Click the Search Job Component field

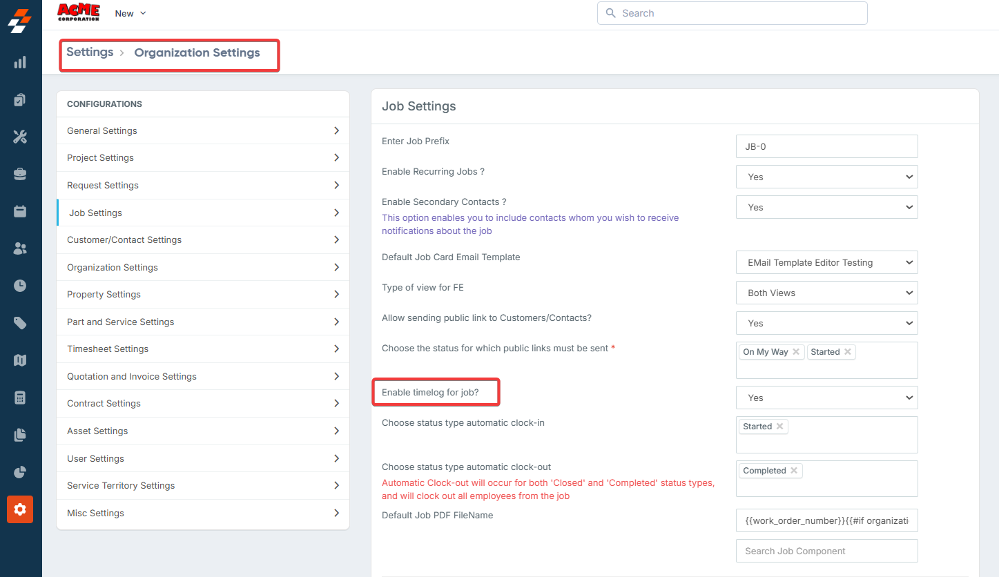(x=826, y=551)
